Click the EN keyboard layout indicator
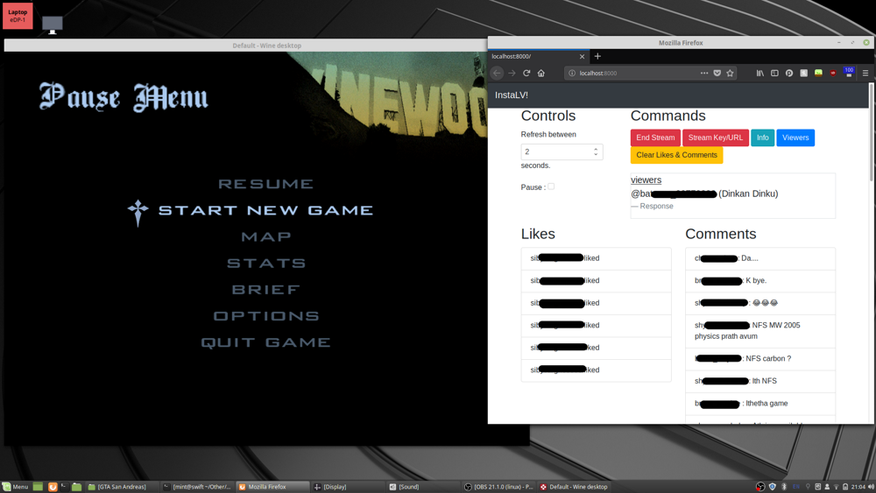This screenshot has width=876, height=493. tap(796, 487)
